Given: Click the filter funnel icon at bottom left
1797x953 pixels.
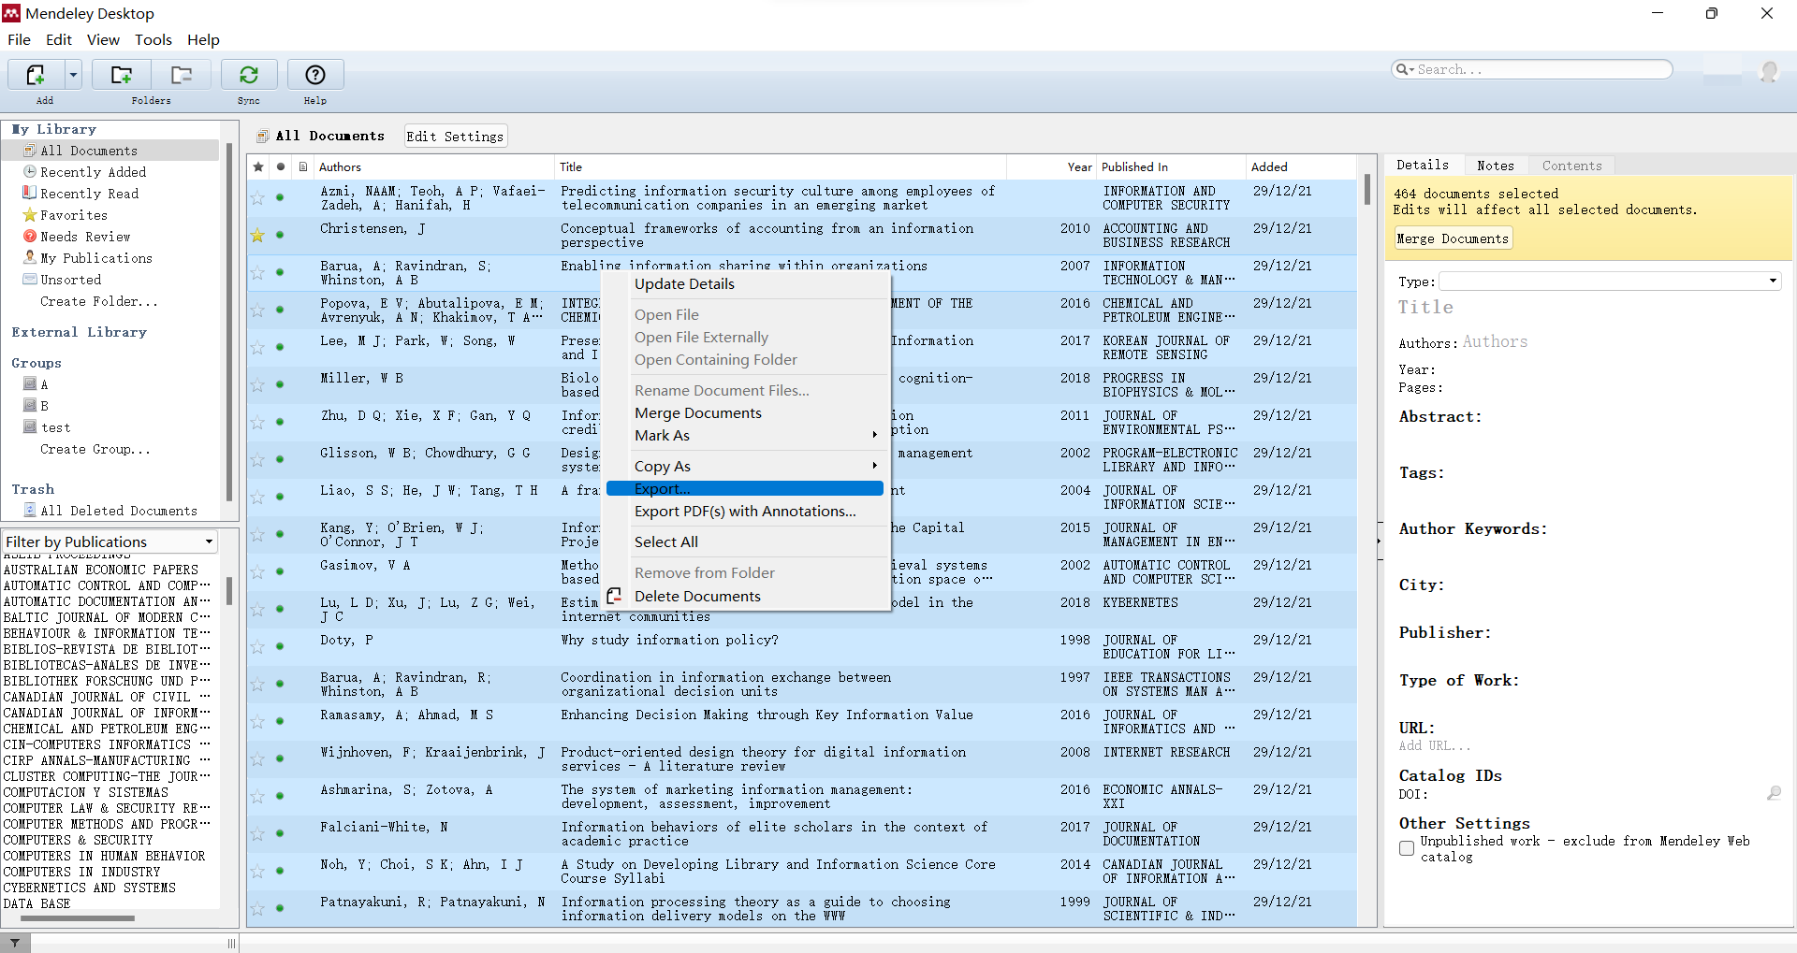Looking at the screenshot, I should click(x=15, y=943).
